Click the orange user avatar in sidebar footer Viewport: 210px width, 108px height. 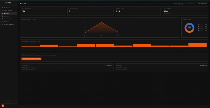click(x=3, y=106)
